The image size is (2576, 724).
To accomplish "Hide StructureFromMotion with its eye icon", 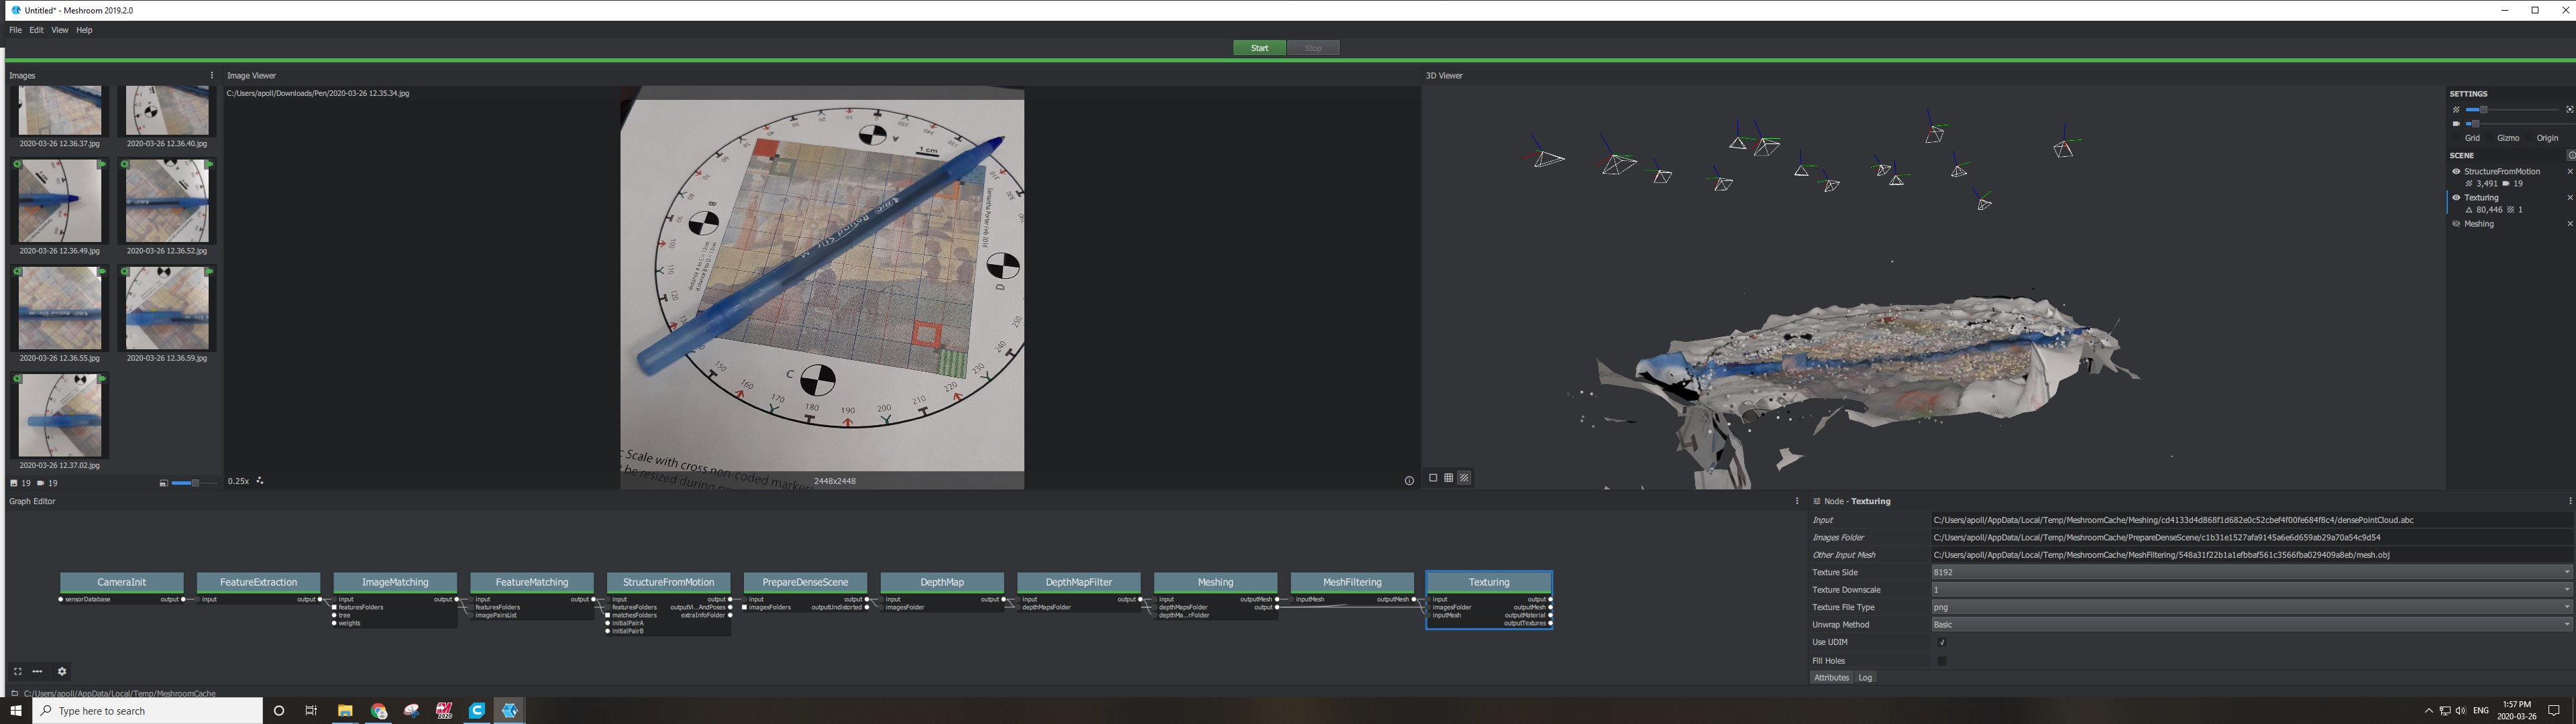I will 2456,172.
